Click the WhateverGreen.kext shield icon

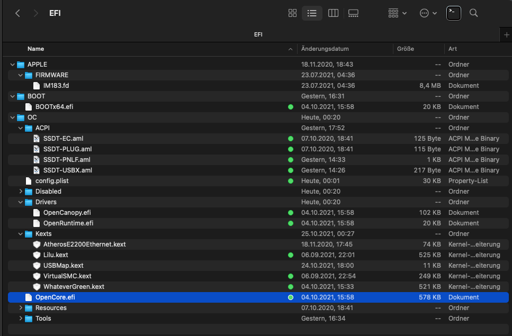[37, 287]
